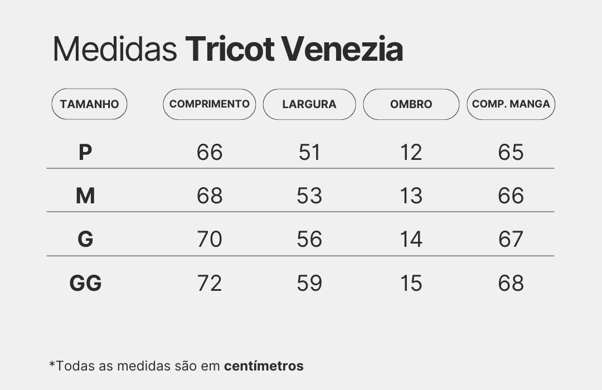Image resolution: width=602 pixels, height=390 pixels.
Task: Select ombro value 12 in P row
Action: click(x=411, y=152)
